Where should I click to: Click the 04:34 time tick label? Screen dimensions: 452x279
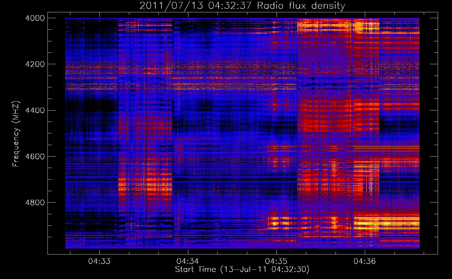[x=188, y=261]
